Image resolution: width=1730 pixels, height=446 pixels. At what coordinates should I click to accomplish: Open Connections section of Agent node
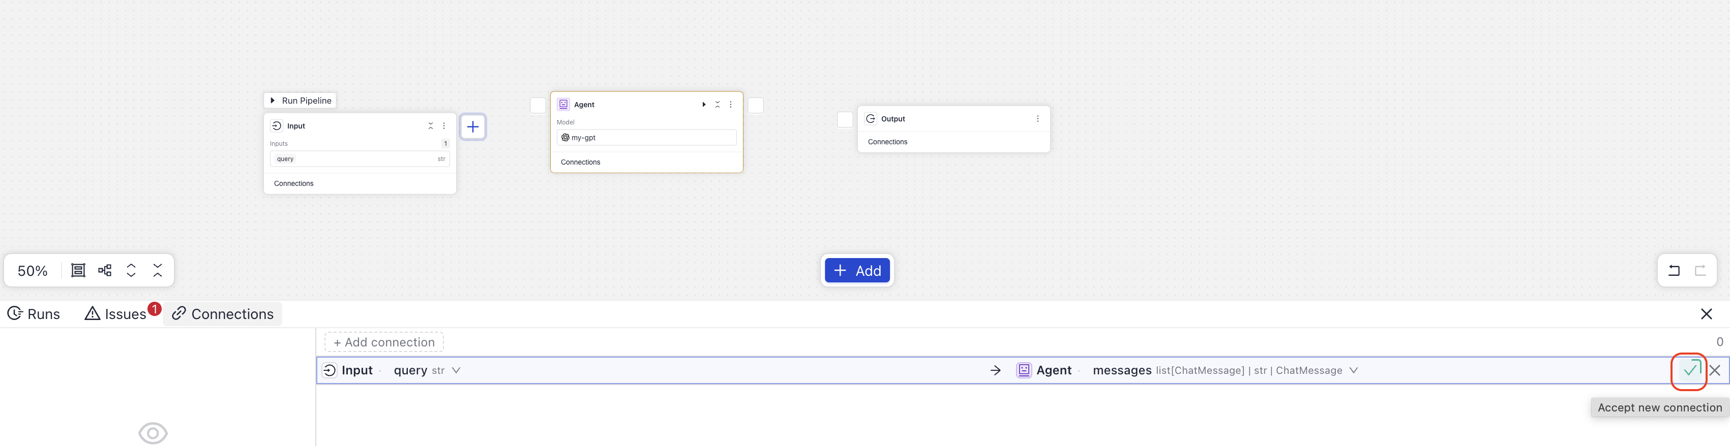click(x=580, y=163)
